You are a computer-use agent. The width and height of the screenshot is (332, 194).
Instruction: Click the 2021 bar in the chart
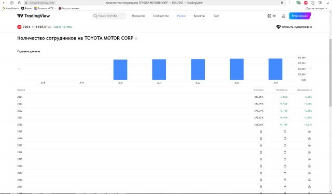click(159, 70)
